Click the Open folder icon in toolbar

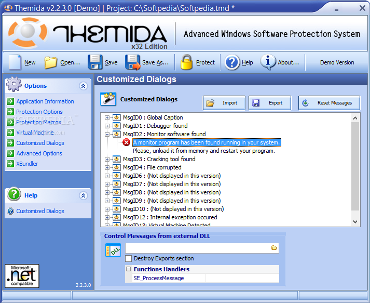[x=50, y=62]
